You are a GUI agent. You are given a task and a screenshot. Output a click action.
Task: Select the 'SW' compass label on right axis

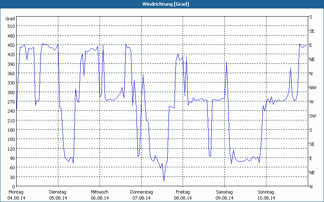pyautogui.click(x=312, y=116)
